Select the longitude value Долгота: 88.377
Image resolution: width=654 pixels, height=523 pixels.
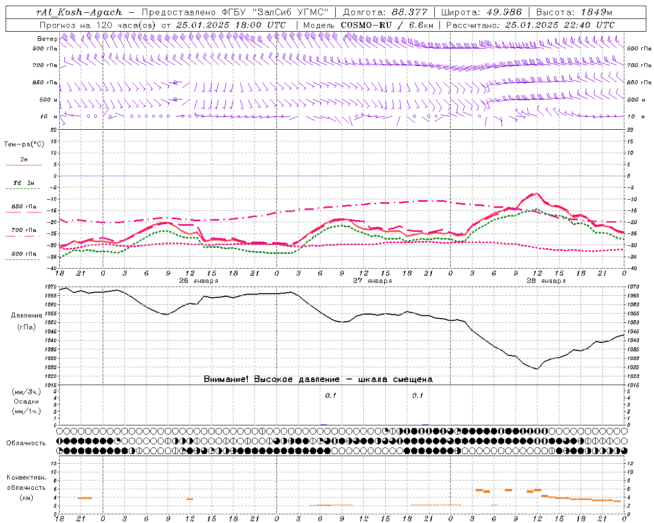pyautogui.click(x=385, y=12)
